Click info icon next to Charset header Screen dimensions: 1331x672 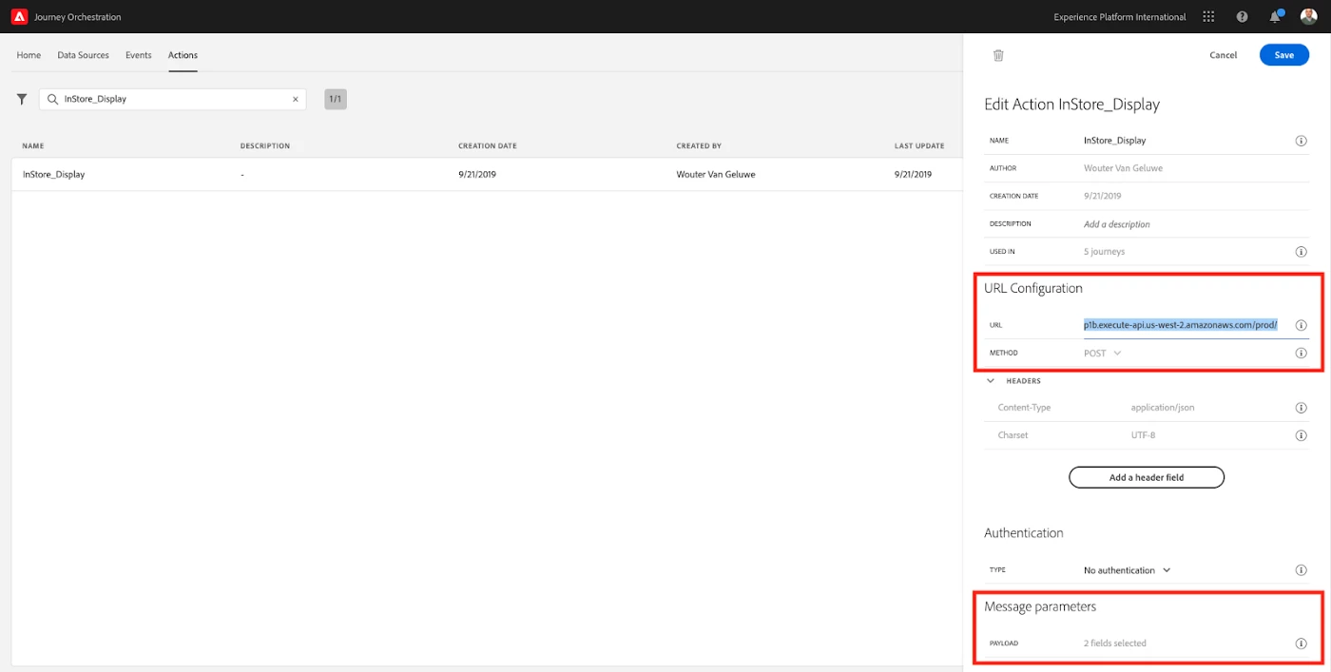point(1301,435)
